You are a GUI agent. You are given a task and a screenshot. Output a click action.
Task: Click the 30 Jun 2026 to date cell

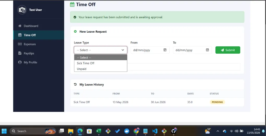click(x=158, y=102)
